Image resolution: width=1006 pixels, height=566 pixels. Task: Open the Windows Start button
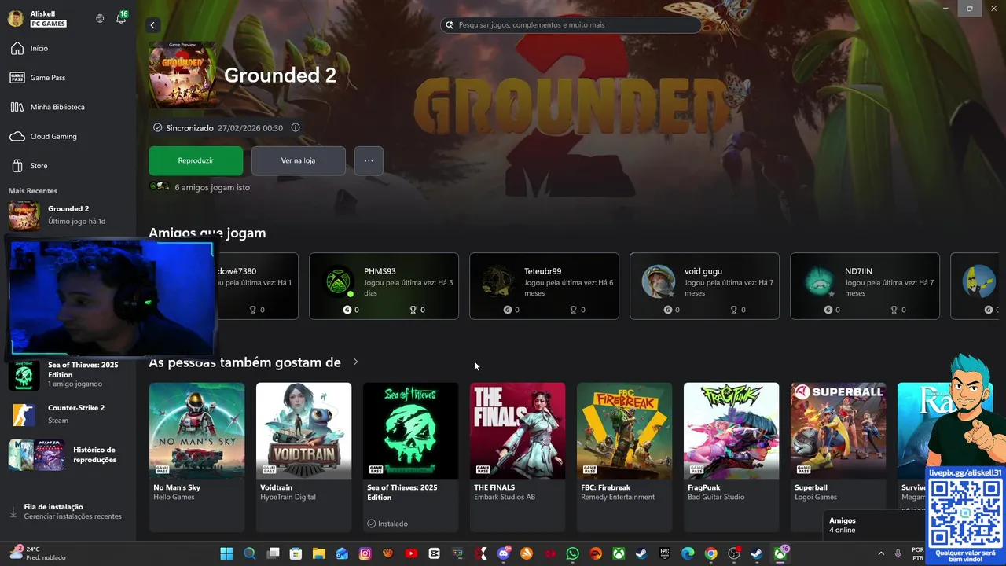(226, 553)
